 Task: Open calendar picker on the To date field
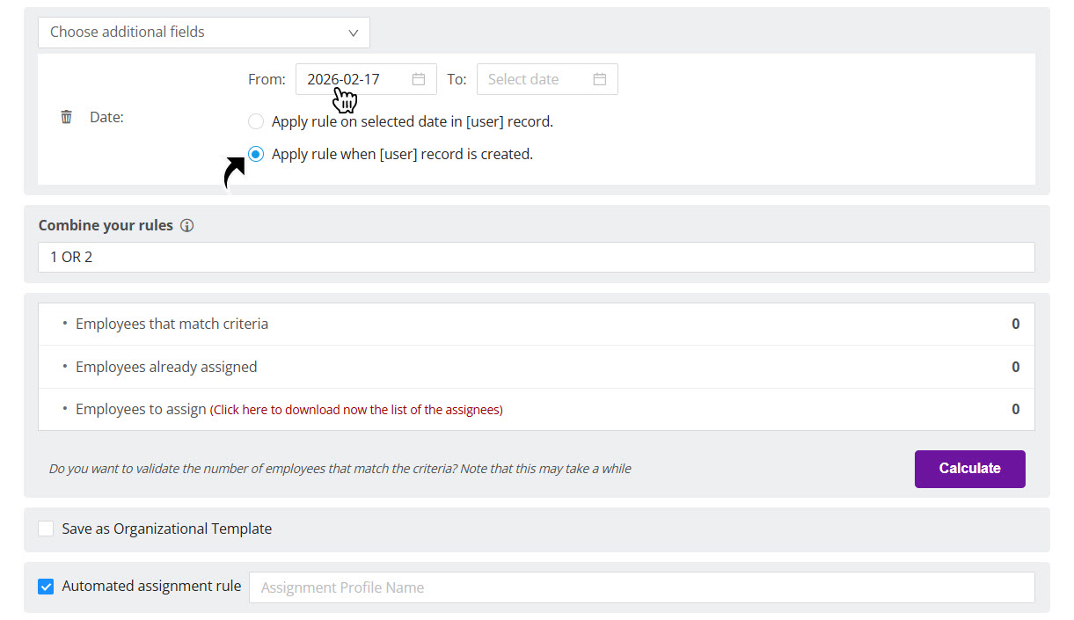[600, 78]
